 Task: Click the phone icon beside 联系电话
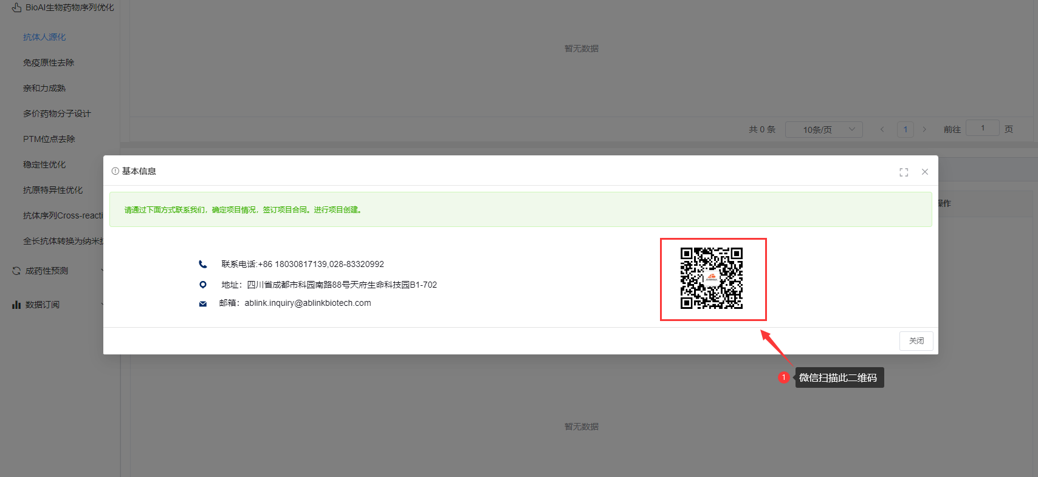(203, 264)
